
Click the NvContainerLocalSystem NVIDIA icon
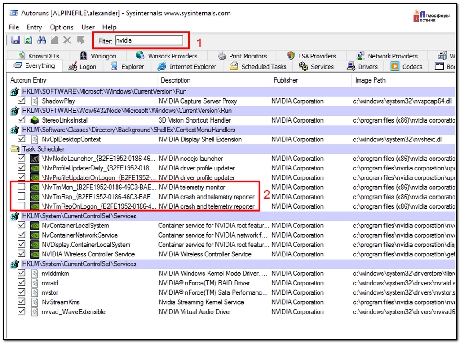(x=35, y=226)
